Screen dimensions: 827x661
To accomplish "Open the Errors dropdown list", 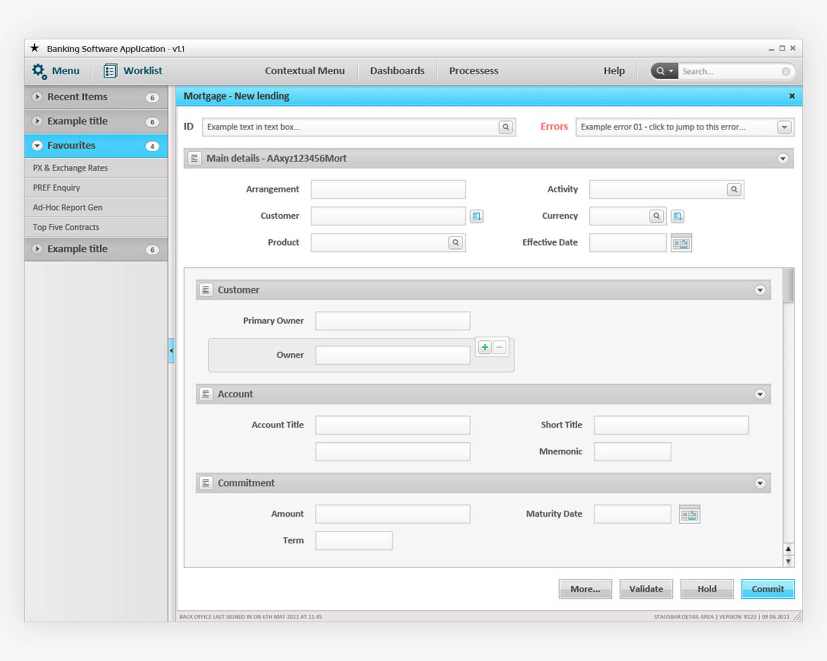I will [784, 127].
